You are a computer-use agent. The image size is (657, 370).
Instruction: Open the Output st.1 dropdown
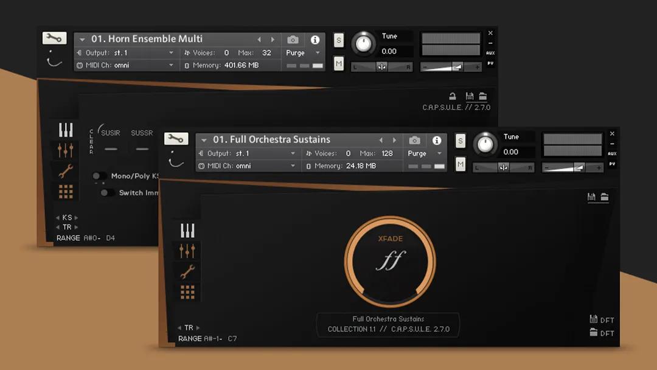[246, 153]
